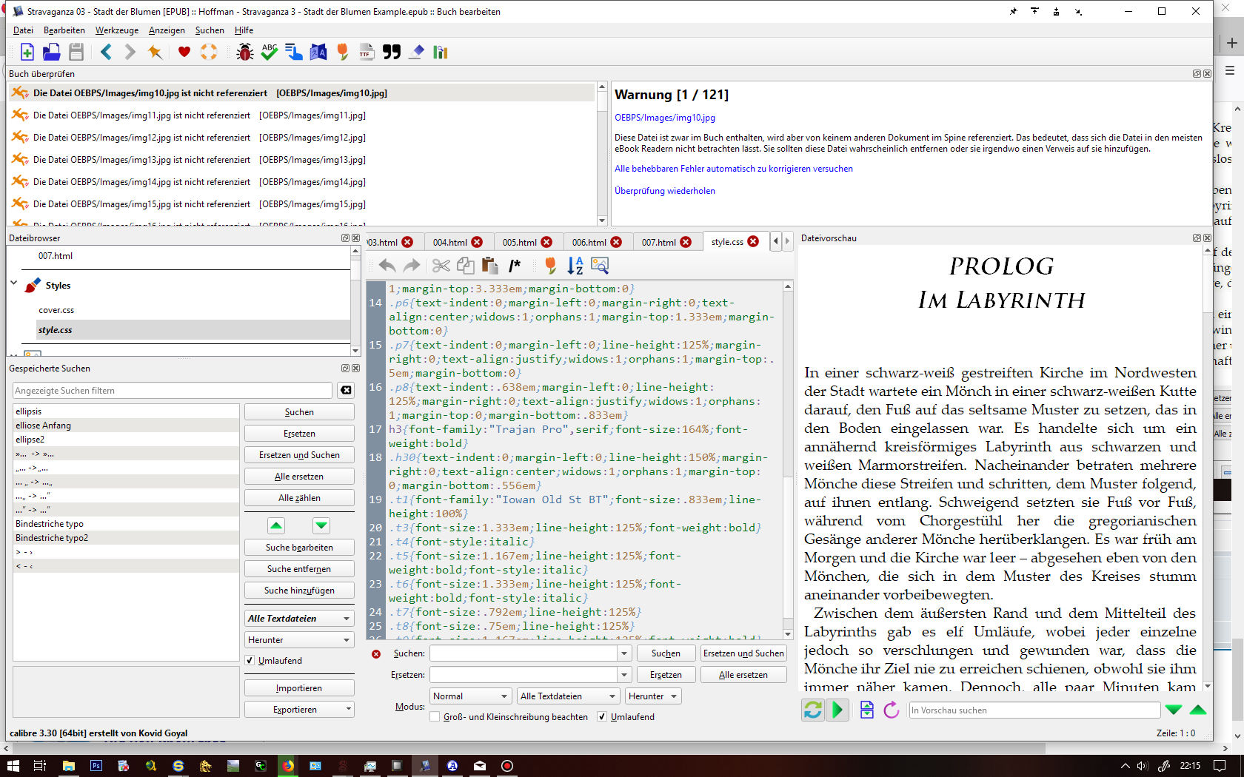Open the Werkzeuge menu
The width and height of the screenshot is (1244, 777).
point(117,30)
